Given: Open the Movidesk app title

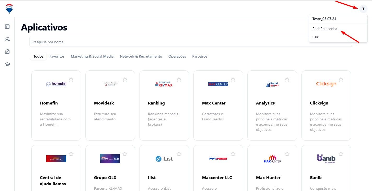Looking at the screenshot, I should click(x=104, y=103).
